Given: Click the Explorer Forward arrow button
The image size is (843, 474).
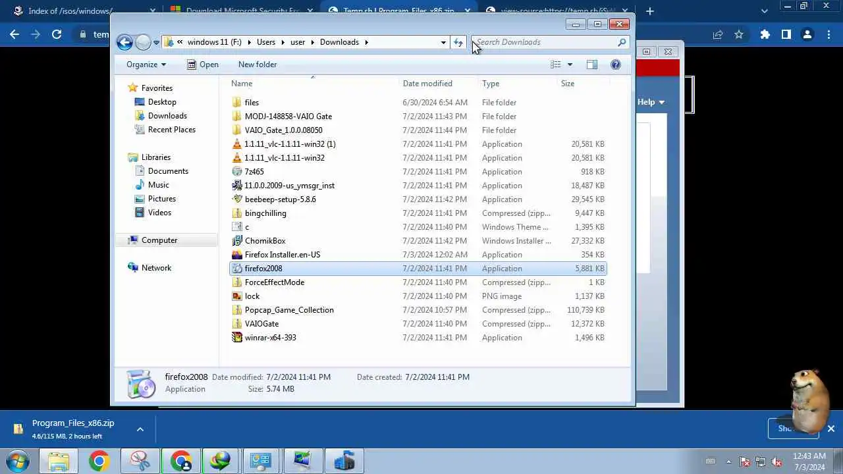Looking at the screenshot, I should (x=143, y=42).
